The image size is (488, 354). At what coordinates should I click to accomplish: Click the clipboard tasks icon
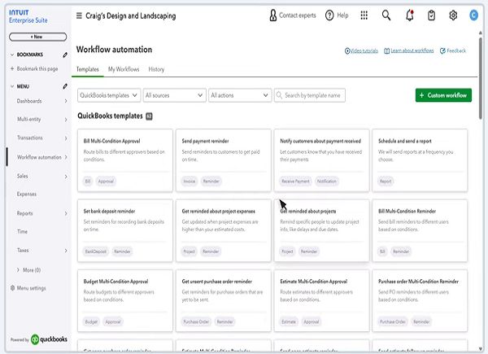[x=431, y=15]
